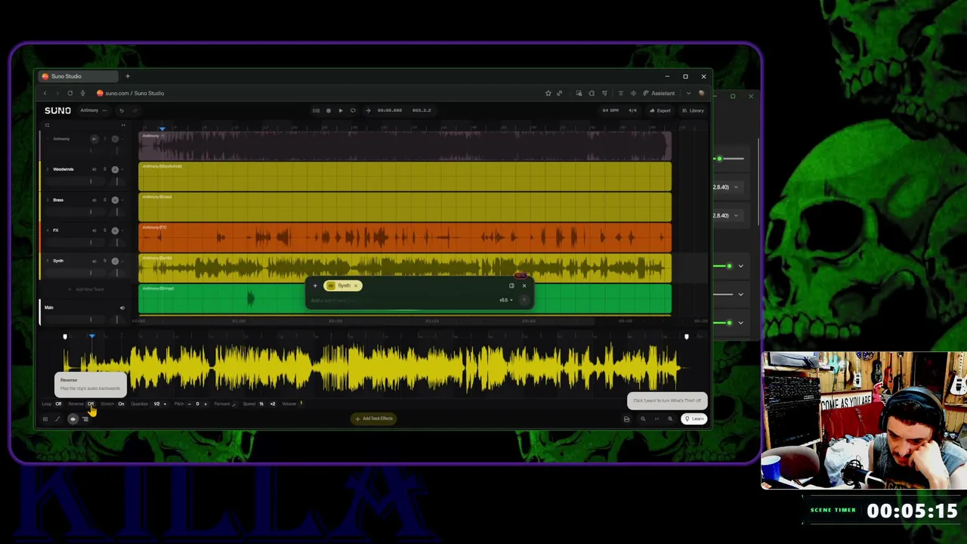Open the Quantize 1/2 dropdown

point(159,403)
